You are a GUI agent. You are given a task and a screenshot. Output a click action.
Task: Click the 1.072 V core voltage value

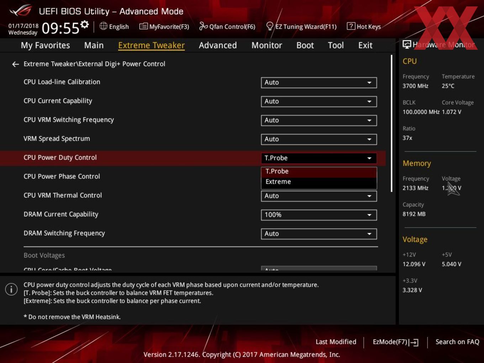click(x=452, y=112)
